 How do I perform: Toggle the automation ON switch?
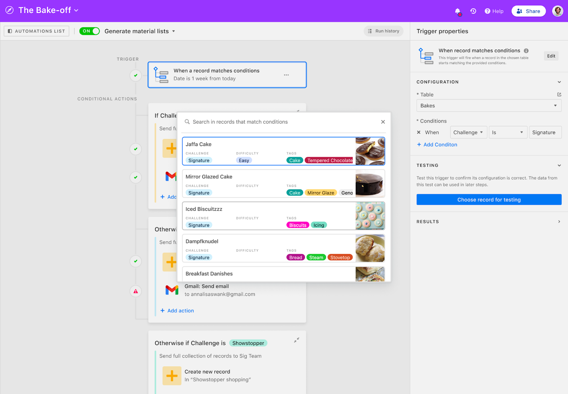[89, 31]
